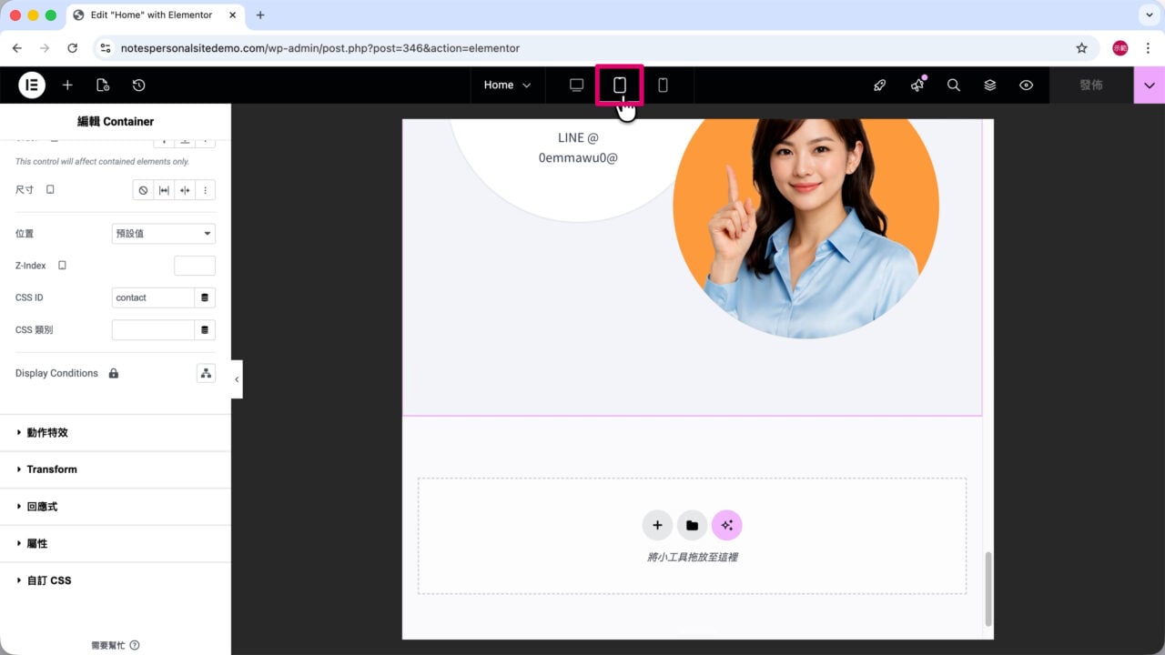The image size is (1165, 655).
Task: Switch to mobile device view
Action: pyautogui.click(x=663, y=85)
